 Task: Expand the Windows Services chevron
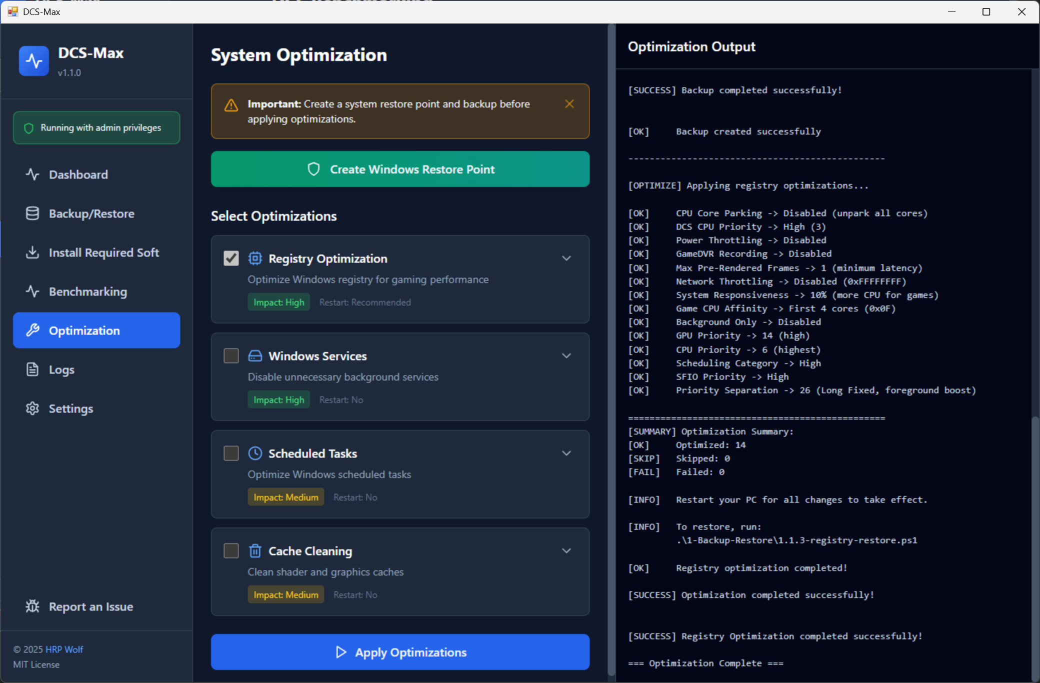pyautogui.click(x=566, y=356)
